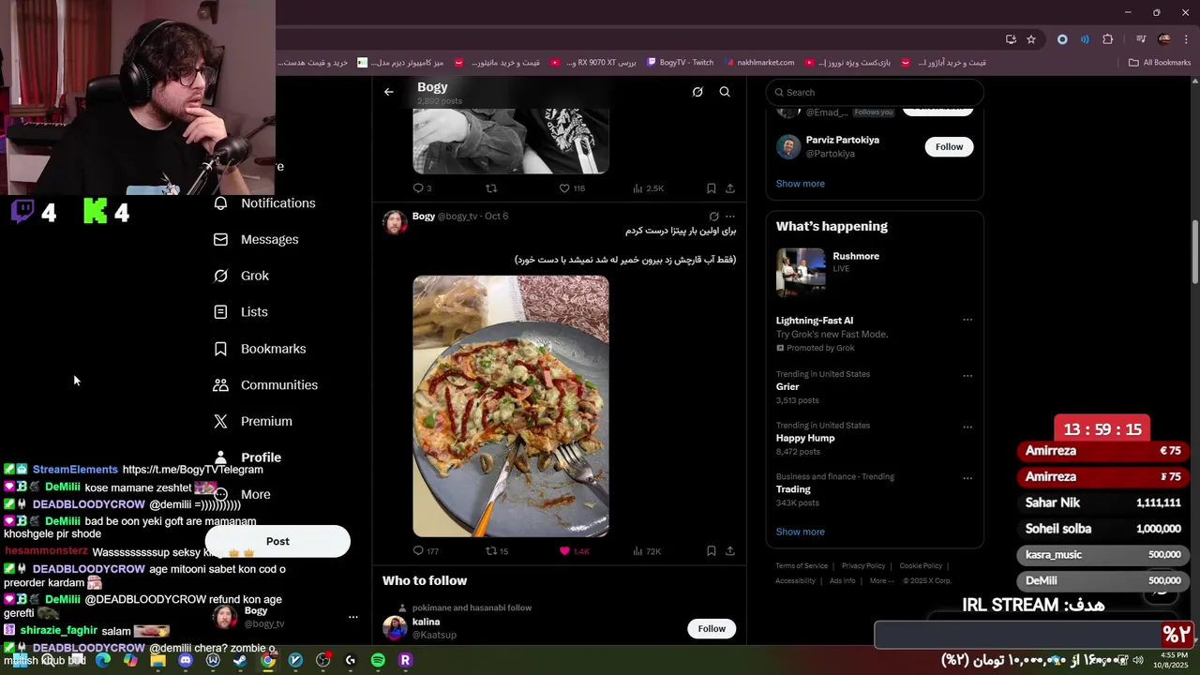Open Bookmarks in X sidebar
The image size is (1200, 675).
pyautogui.click(x=260, y=349)
